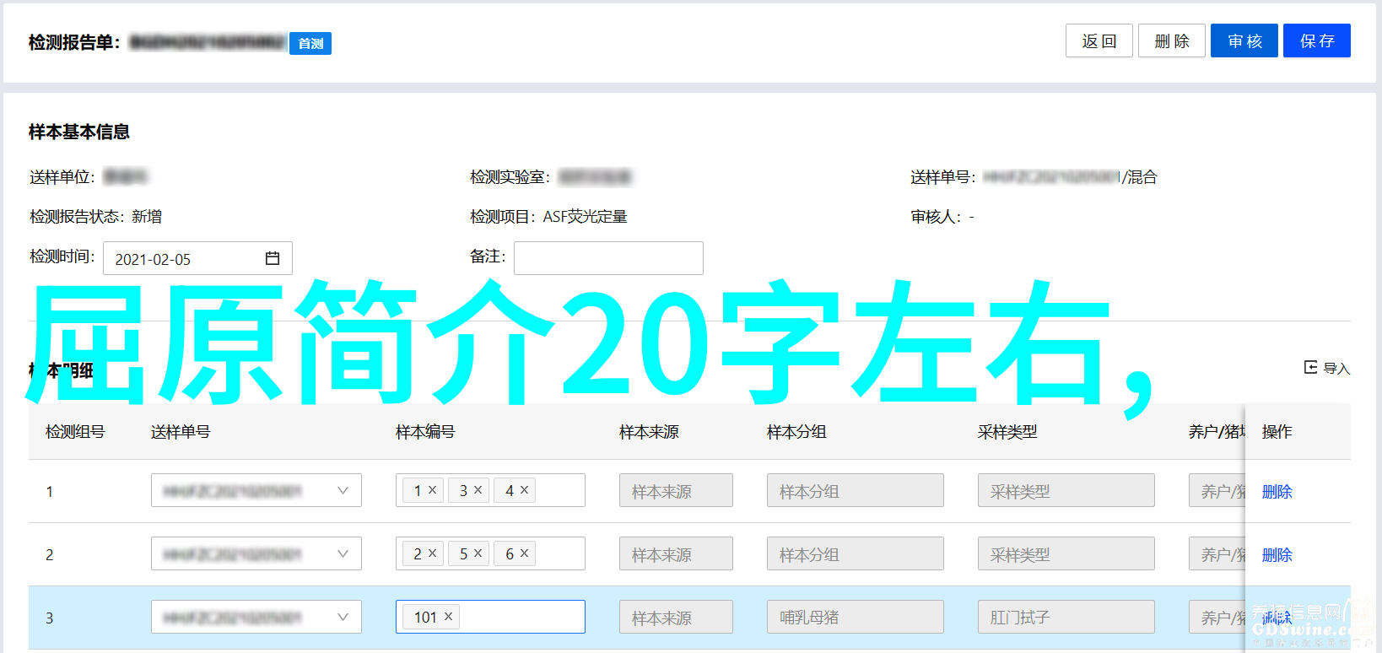This screenshot has width=1382, height=653.
Task: Click the 检测组号 column header
Action: 75,431
